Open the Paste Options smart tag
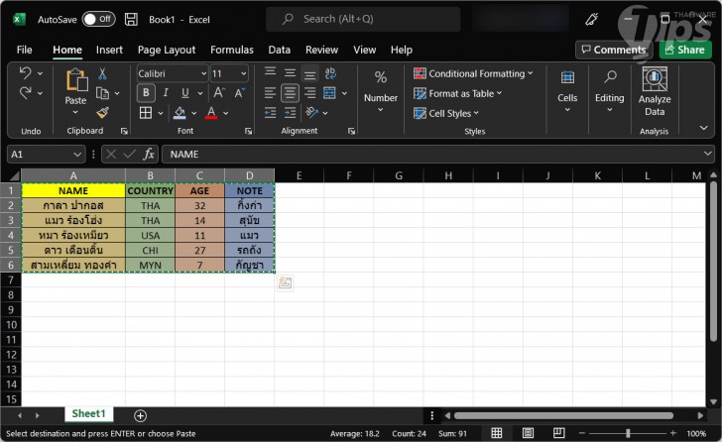Viewport: 722px width, 442px height. (285, 282)
